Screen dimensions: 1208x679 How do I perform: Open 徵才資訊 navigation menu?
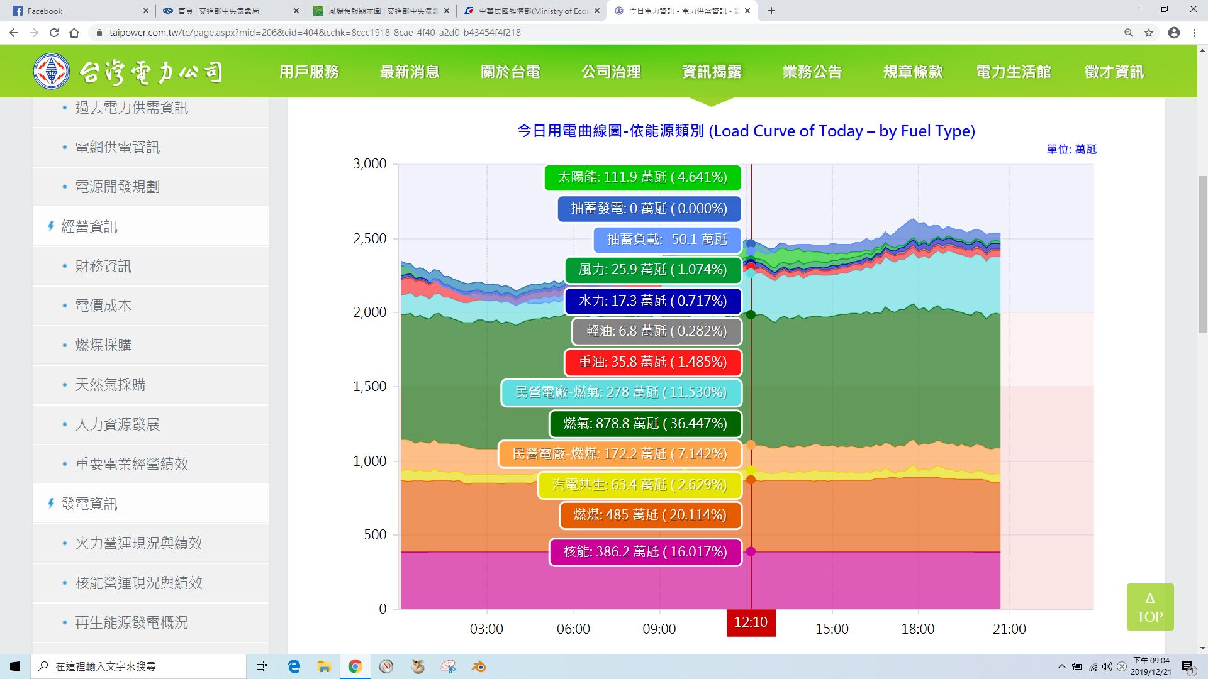(1114, 72)
